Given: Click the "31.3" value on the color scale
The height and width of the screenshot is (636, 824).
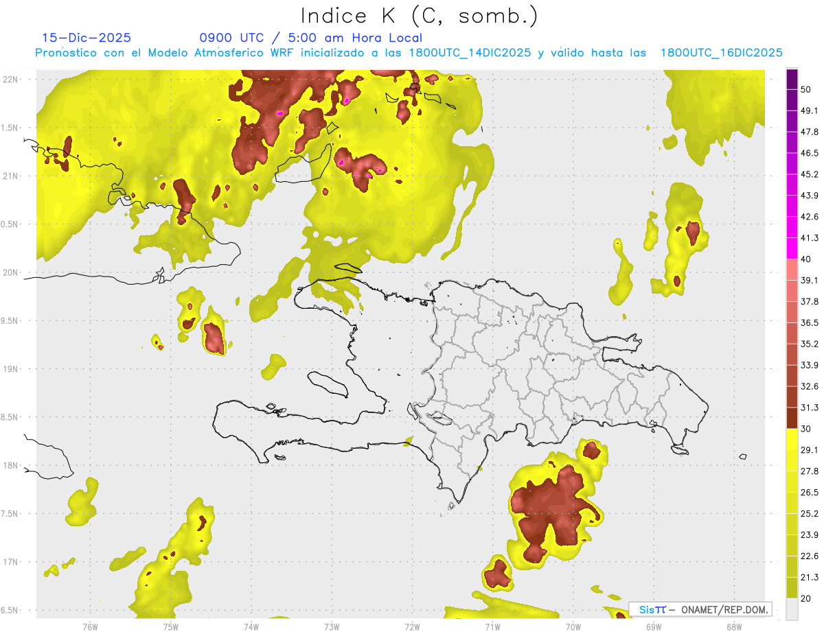Looking at the screenshot, I should click(x=810, y=408).
